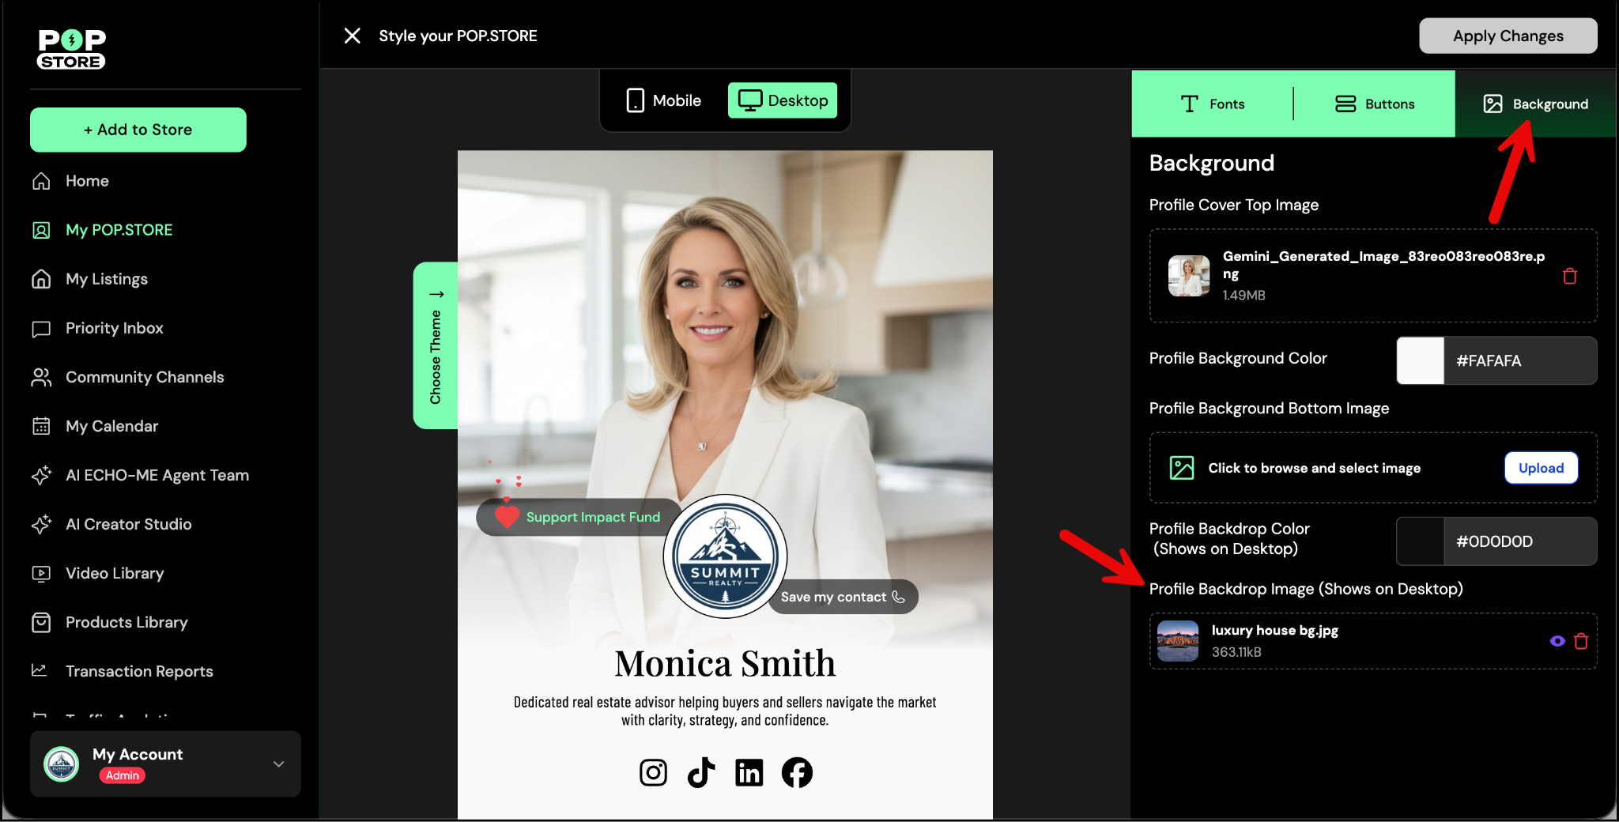Open the Fonts tab

pos(1213,104)
